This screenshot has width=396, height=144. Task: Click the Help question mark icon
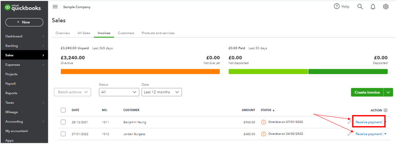coord(336,7)
